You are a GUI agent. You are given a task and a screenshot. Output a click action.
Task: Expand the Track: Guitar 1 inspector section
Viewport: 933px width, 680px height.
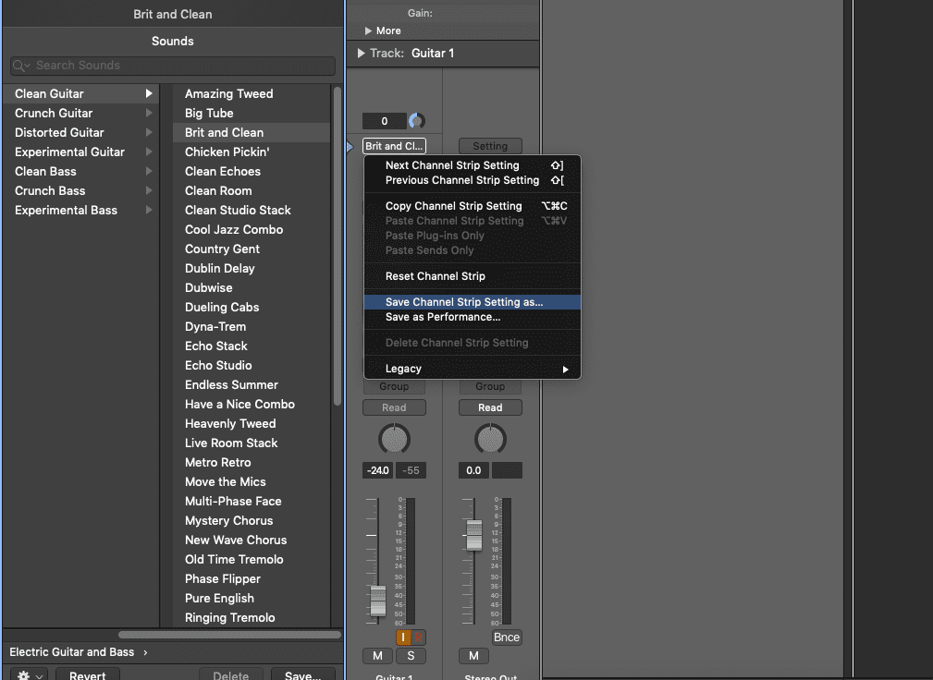pyautogui.click(x=362, y=53)
